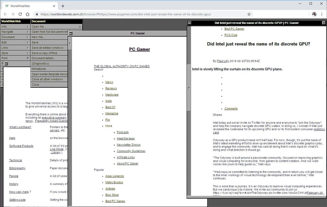This screenshot has height=207, width=327.
Task: Open a new tab with the plus icon
Action: tap(63, 6)
